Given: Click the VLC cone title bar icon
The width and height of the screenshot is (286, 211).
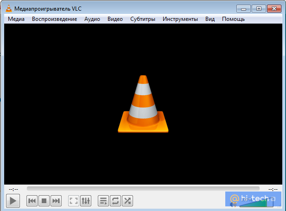Looking at the screenshot, I should coord(9,8).
